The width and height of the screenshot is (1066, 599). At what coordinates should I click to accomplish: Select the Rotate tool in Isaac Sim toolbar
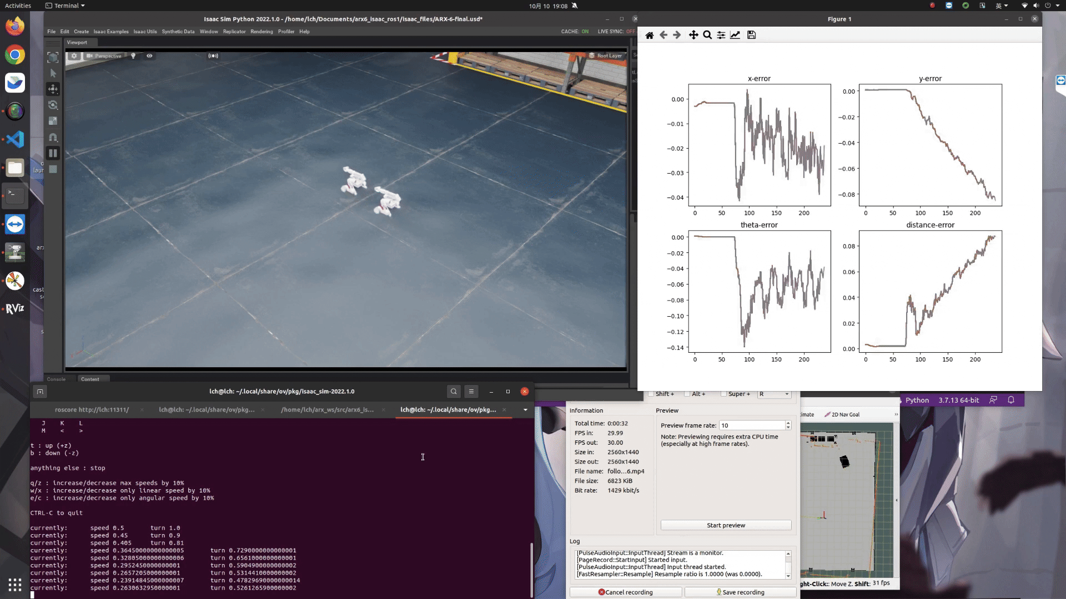[53, 105]
